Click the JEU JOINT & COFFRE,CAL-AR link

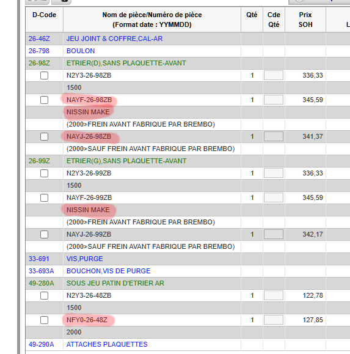pos(114,39)
